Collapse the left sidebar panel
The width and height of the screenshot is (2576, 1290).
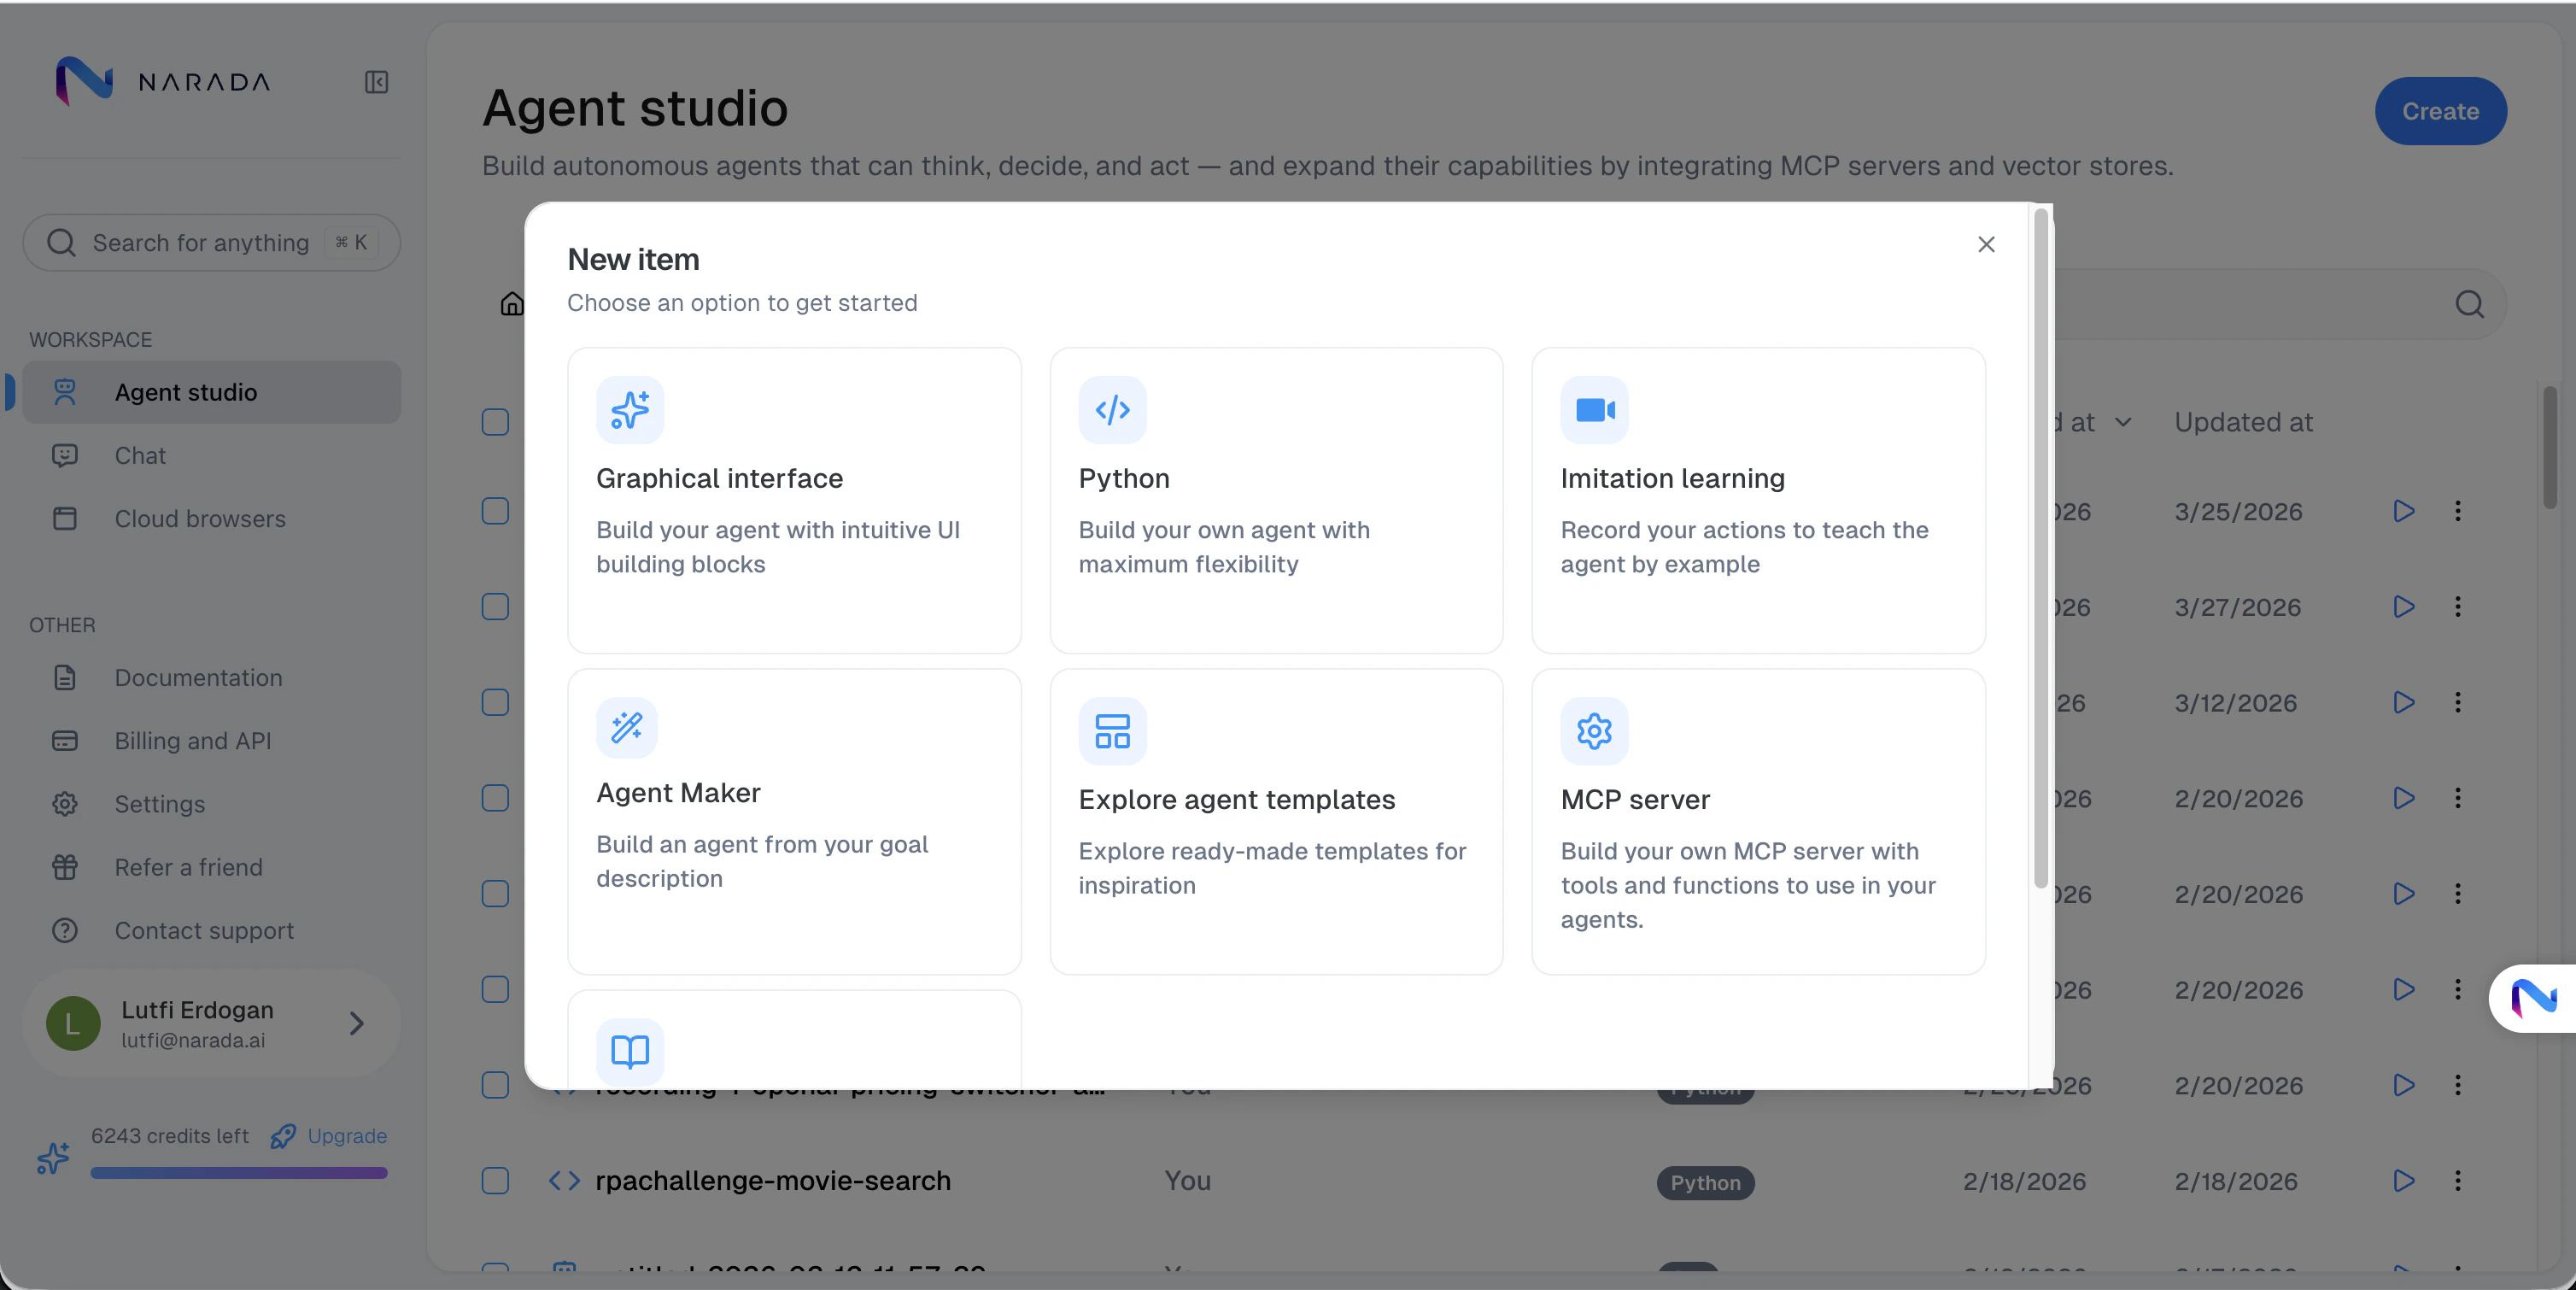[x=376, y=82]
